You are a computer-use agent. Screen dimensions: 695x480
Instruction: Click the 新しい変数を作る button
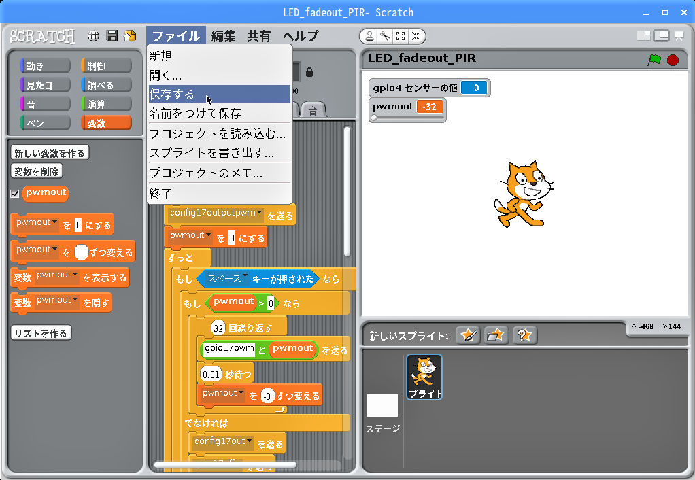pos(50,153)
